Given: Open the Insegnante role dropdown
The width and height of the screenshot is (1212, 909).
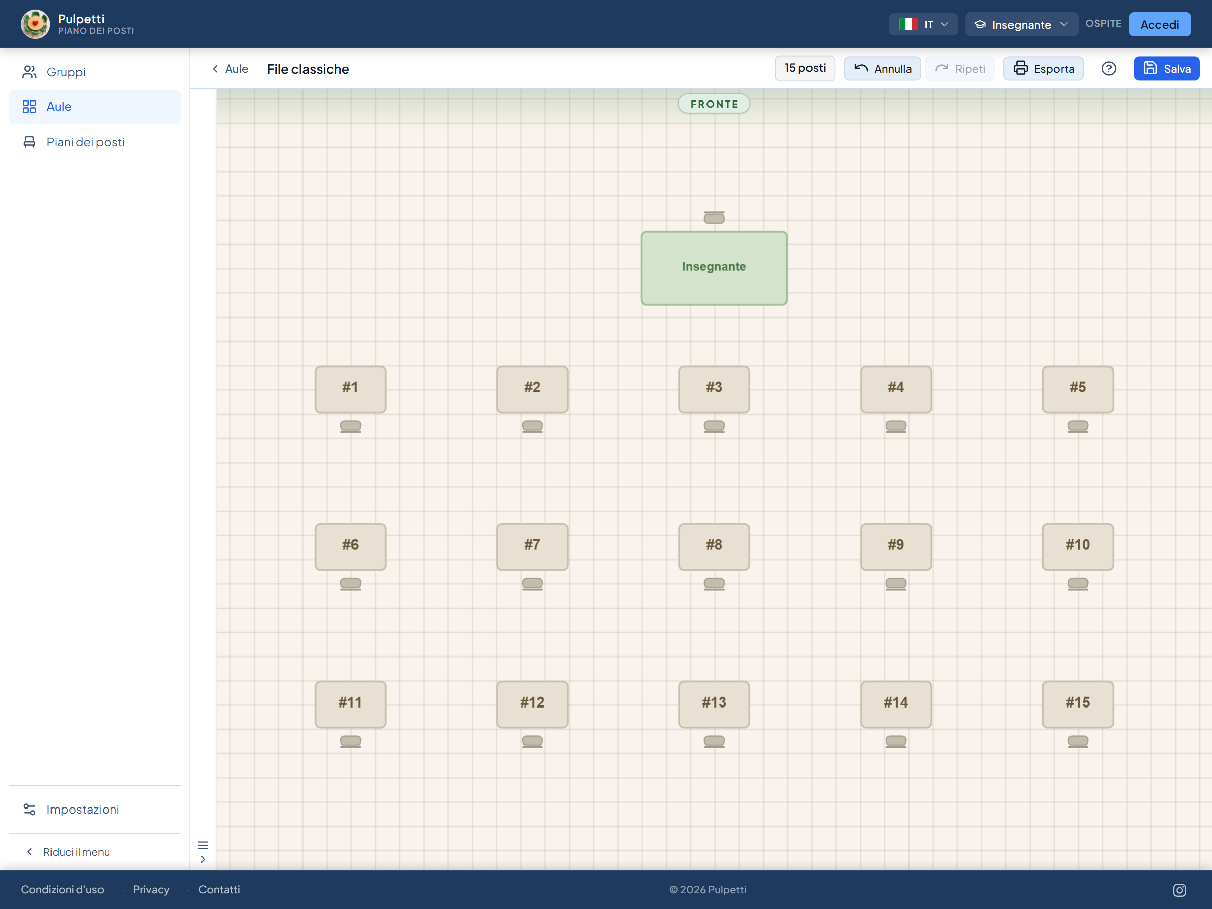Looking at the screenshot, I should coord(1021,24).
